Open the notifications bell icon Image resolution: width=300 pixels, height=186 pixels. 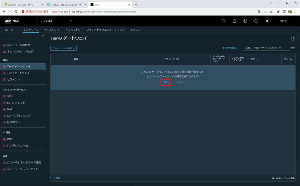pyautogui.click(x=234, y=21)
